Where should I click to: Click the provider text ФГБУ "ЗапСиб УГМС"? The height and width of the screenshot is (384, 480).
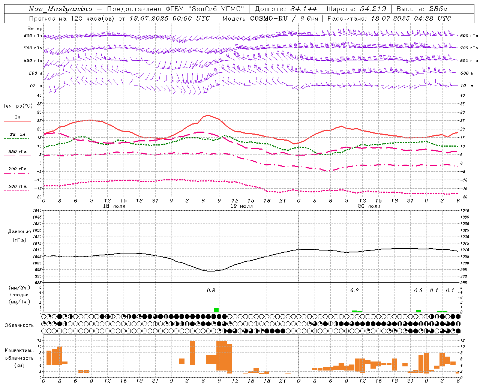[205, 9]
